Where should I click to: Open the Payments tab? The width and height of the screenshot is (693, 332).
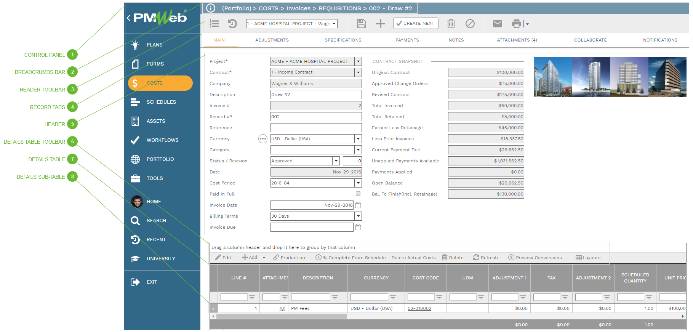pyautogui.click(x=407, y=40)
